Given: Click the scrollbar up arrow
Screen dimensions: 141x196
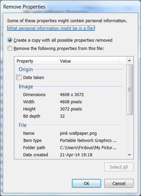Looking at the screenshot, I should click(x=129, y=61).
